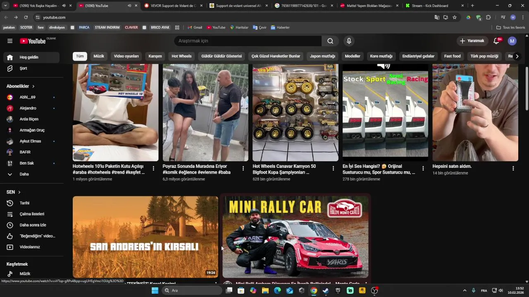Open Aykut Elmas channel subscription

31,141
